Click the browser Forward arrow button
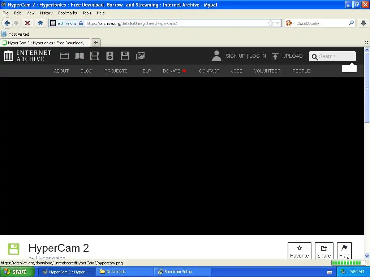The width and height of the screenshot is (370, 277). (16, 23)
